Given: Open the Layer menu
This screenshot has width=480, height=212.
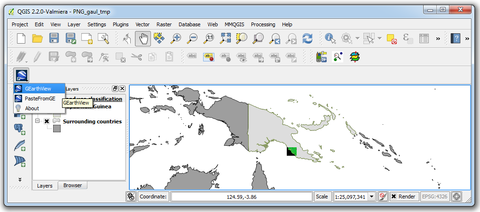Looking at the screenshot, I should [x=74, y=24].
